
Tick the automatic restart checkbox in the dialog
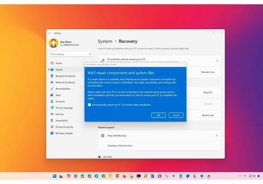point(89,105)
